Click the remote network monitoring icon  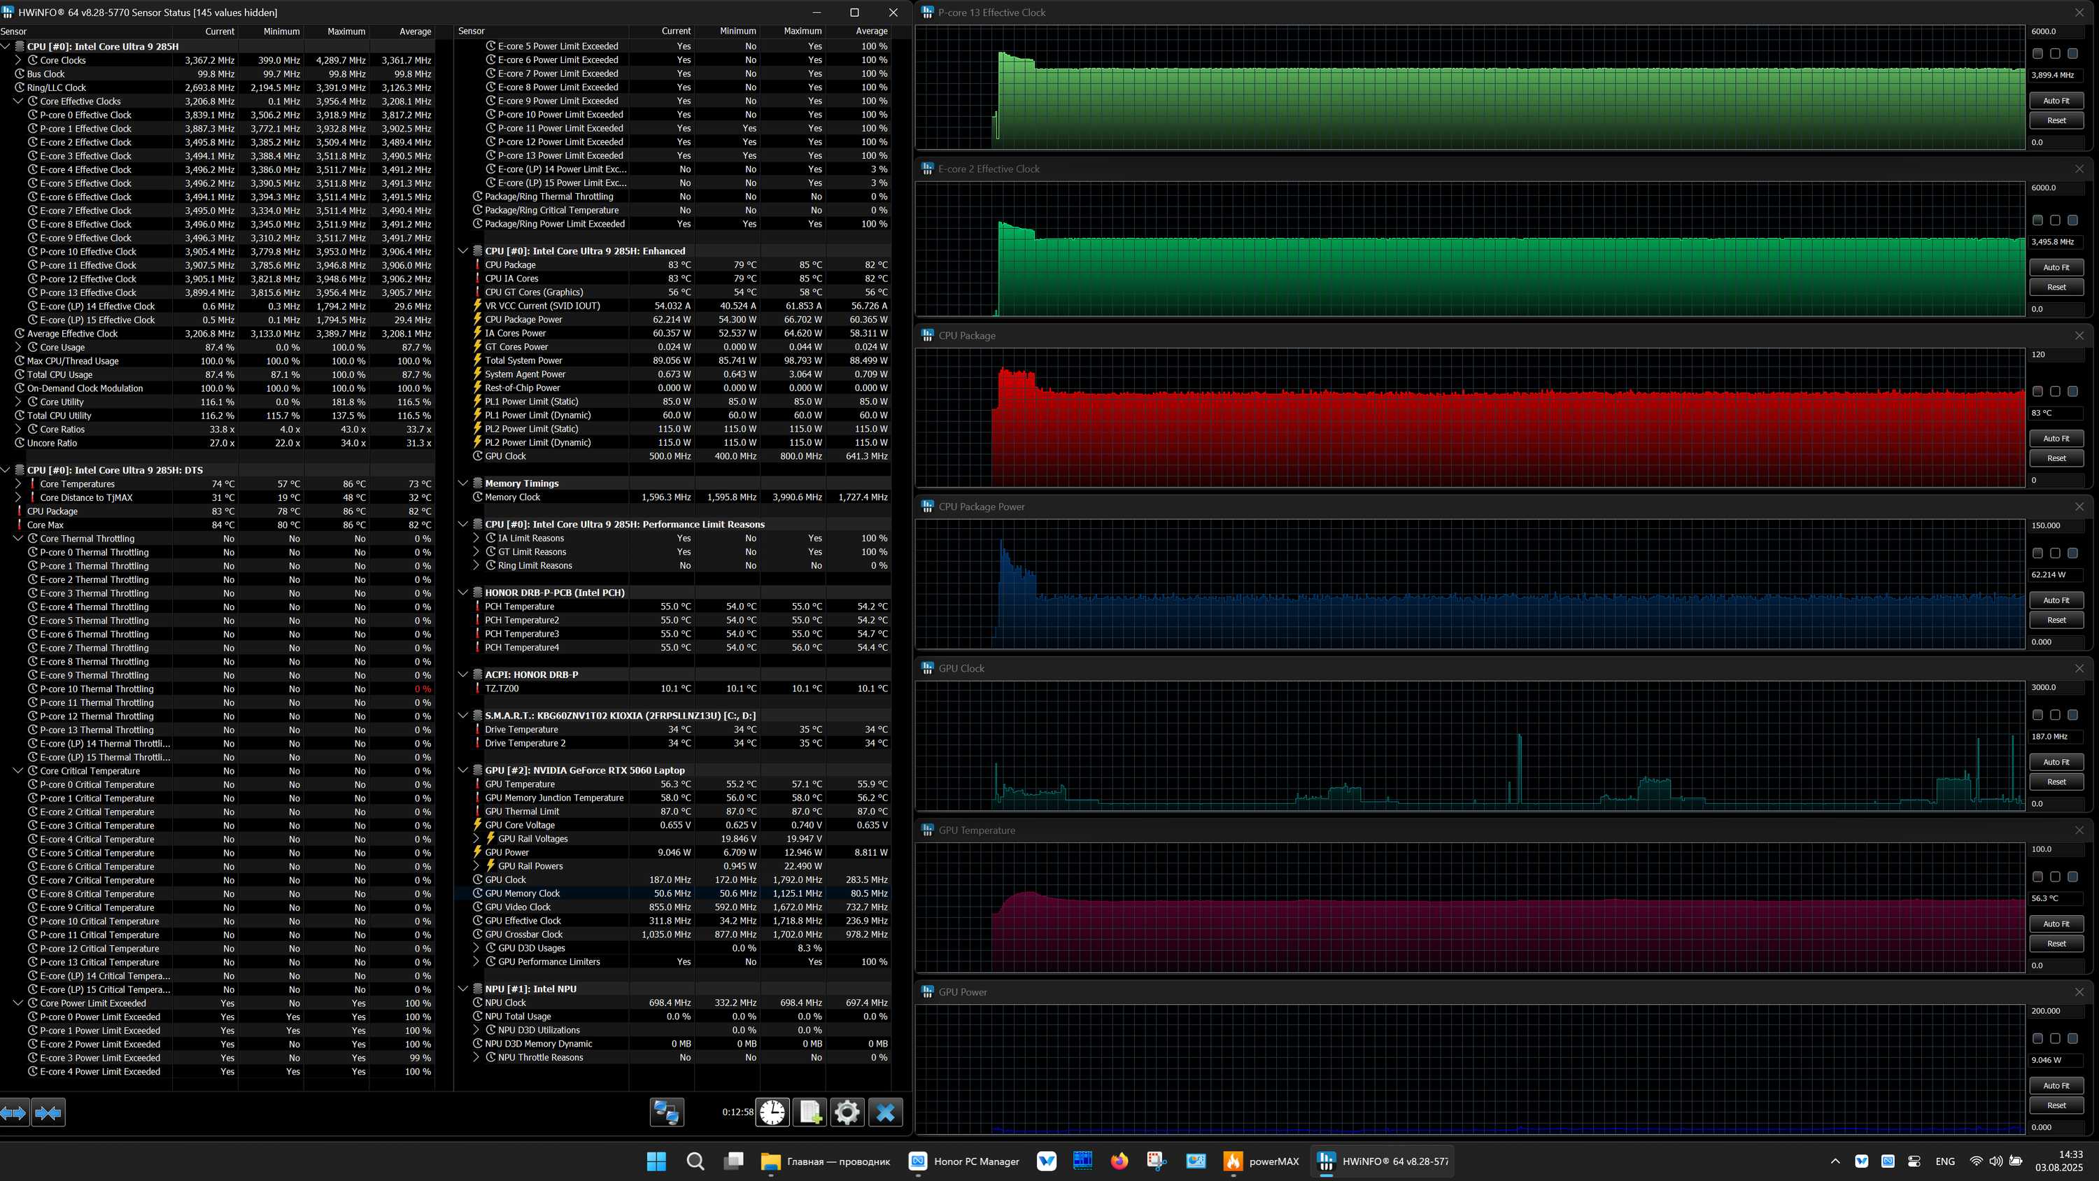coord(667,1112)
